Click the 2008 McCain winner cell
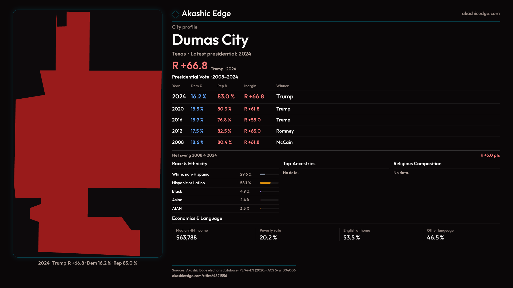The height and width of the screenshot is (288, 513). [284, 142]
